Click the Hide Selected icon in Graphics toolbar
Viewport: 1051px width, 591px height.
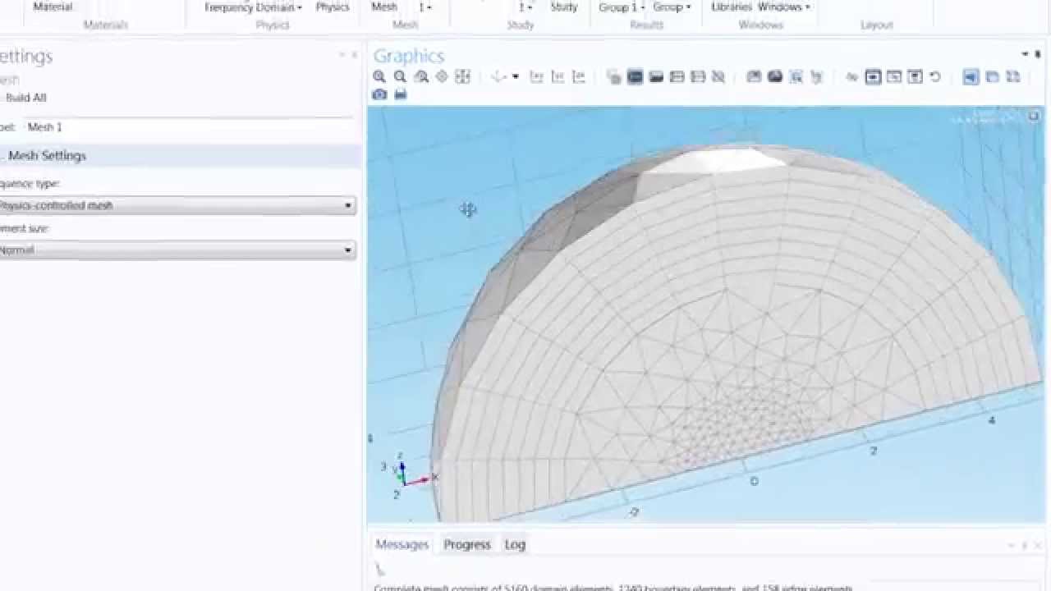click(x=754, y=76)
